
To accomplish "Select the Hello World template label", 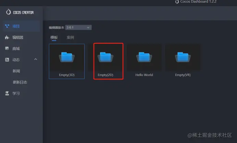I will 144,75.
